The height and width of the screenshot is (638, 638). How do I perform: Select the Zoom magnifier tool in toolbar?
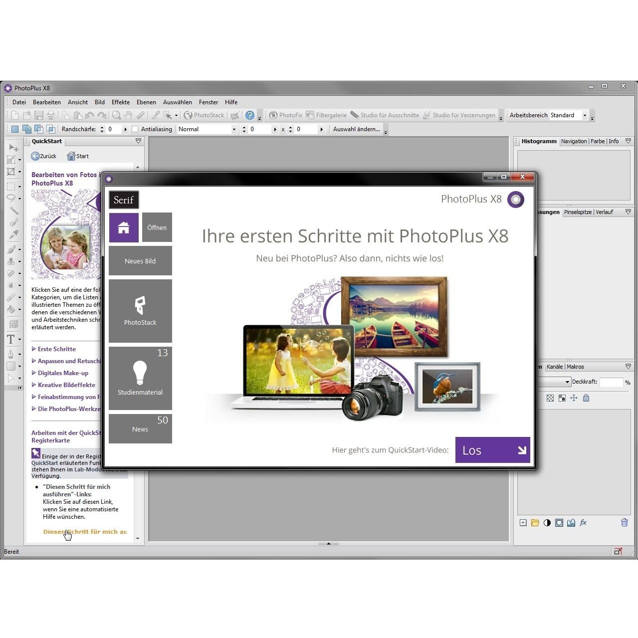point(116,115)
